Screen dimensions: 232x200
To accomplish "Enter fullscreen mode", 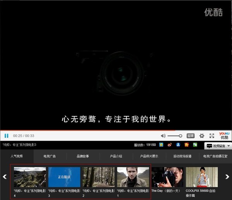I will pos(212,136).
